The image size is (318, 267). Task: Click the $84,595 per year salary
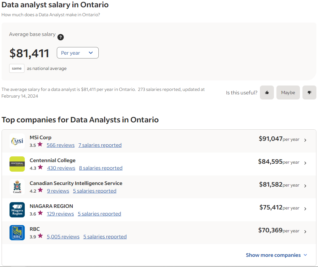click(x=279, y=162)
